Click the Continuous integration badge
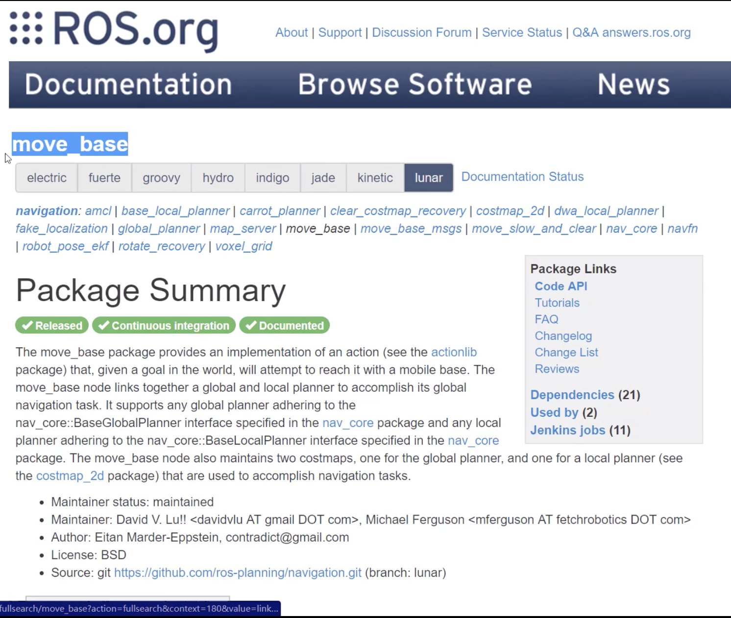The width and height of the screenshot is (731, 618). [x=164, y=326]
